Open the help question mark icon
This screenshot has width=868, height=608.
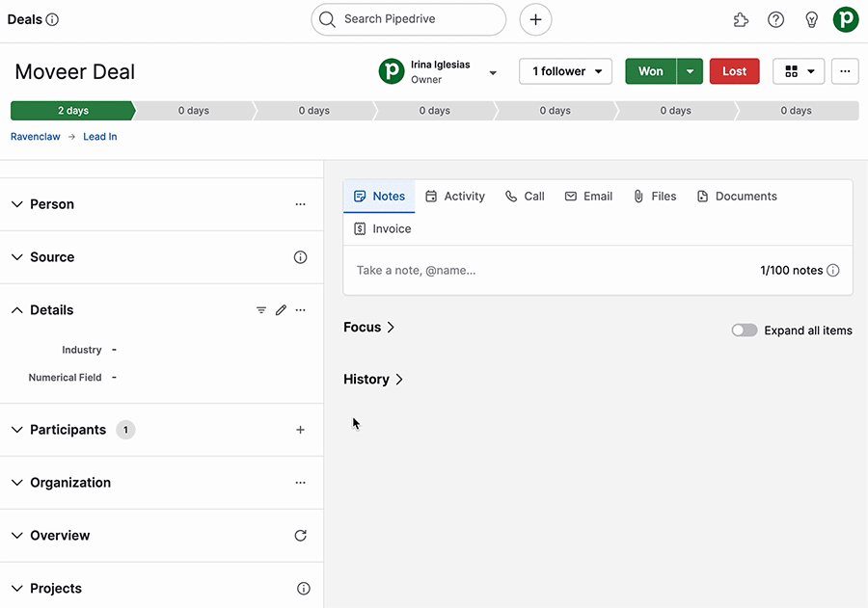[775, 20]
